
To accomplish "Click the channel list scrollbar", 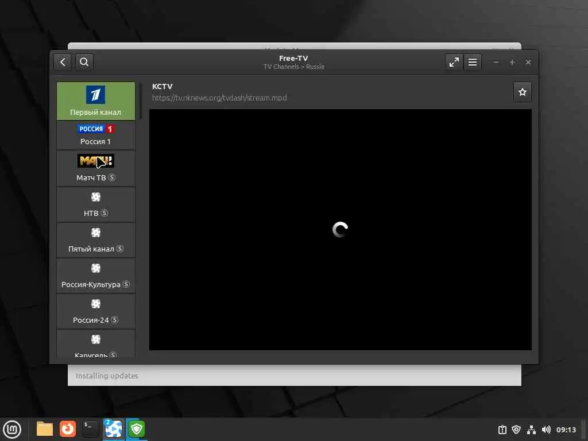I will click(x=141, y=101).
